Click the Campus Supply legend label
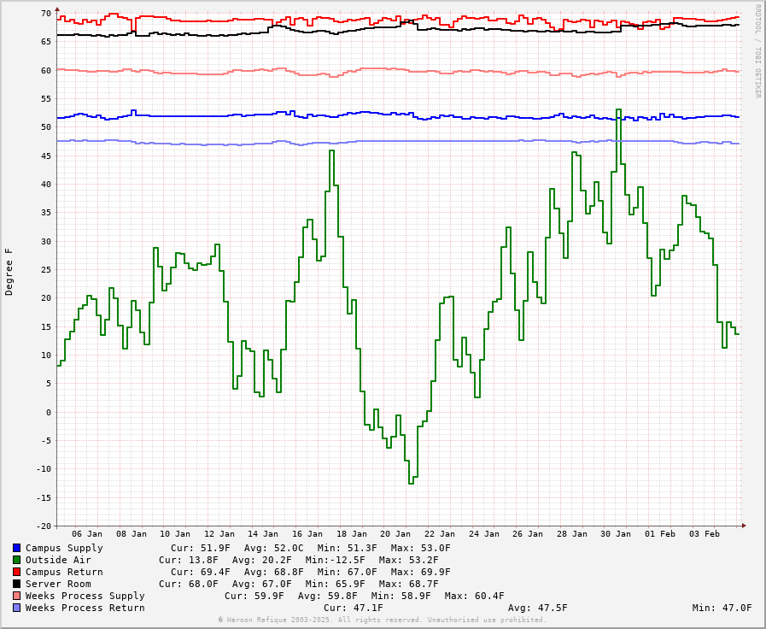 (64, 548)
